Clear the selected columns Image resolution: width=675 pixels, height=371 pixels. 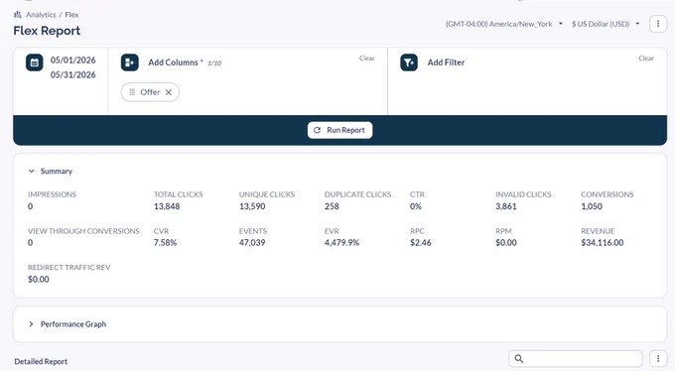click(366, 59)
